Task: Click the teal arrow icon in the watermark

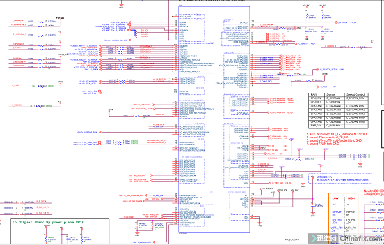Action: [313, 238]
